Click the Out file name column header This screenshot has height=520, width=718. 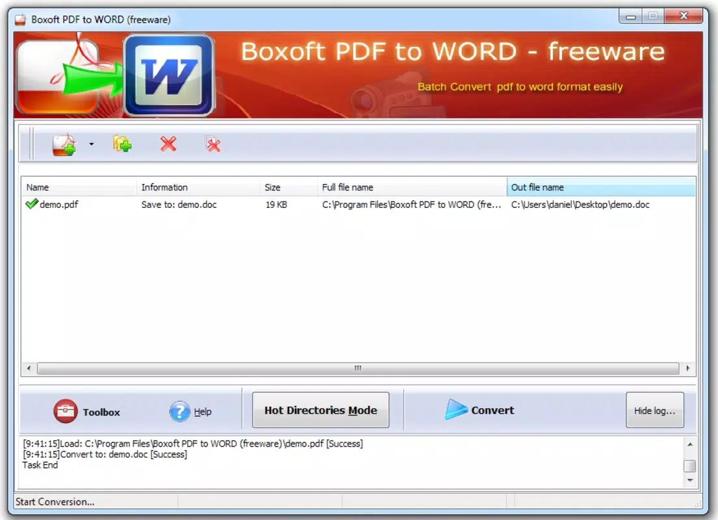click(601, 187)
